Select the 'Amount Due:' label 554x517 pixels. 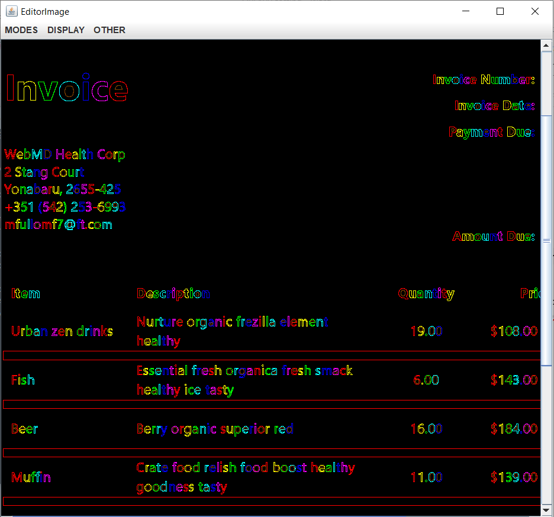493,237
